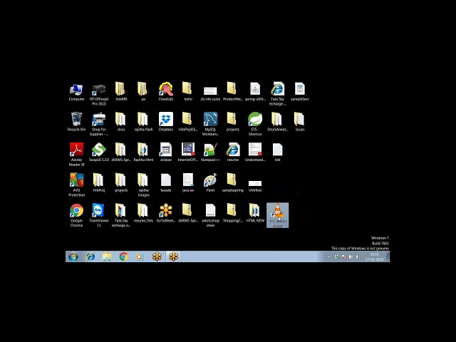The image size is (456, 342).
Task: Select the Shop for Supplies shortcut
Action: tap(99, 125)
